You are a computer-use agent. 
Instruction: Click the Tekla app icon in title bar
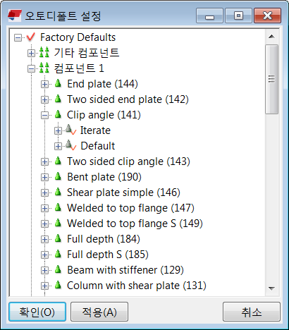click(x=15, y=16)
